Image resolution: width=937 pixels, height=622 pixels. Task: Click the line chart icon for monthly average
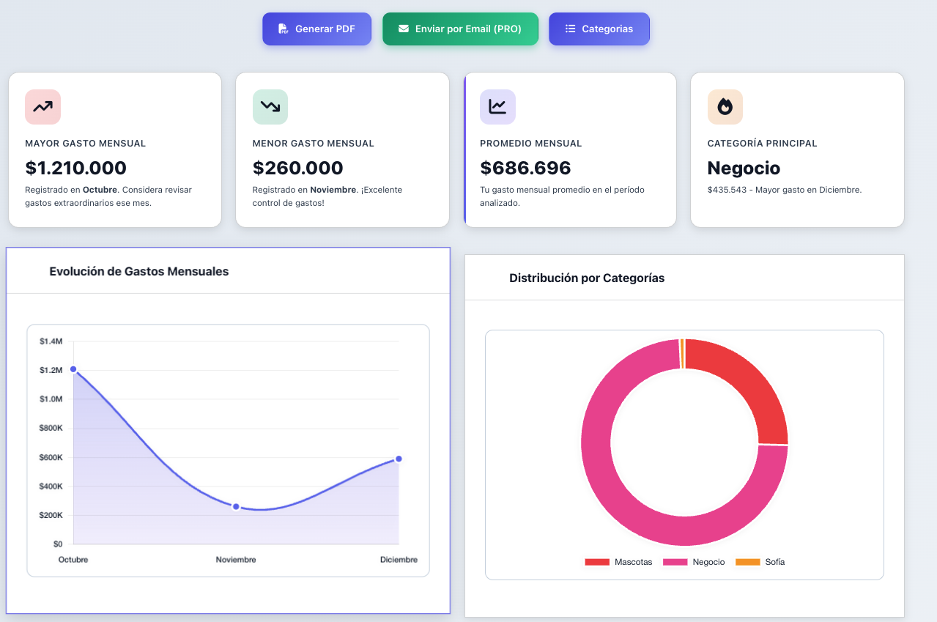click(x=497, y=107)
